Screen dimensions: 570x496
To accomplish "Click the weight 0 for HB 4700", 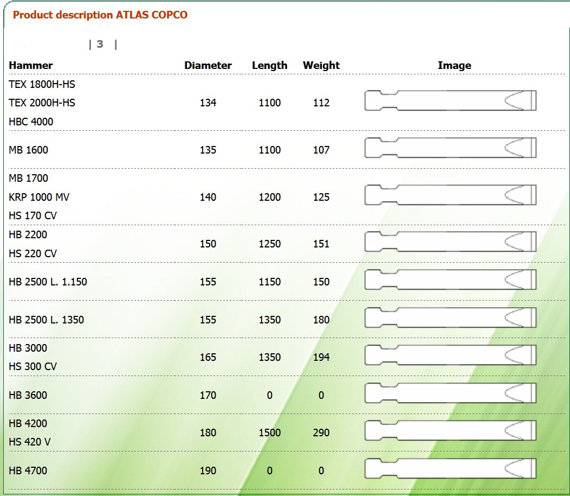I will point(321,470).
